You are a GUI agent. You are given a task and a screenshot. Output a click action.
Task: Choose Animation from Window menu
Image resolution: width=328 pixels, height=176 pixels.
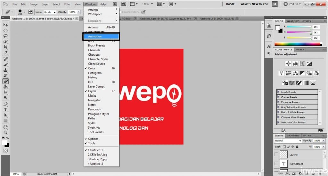coord(102,36)
